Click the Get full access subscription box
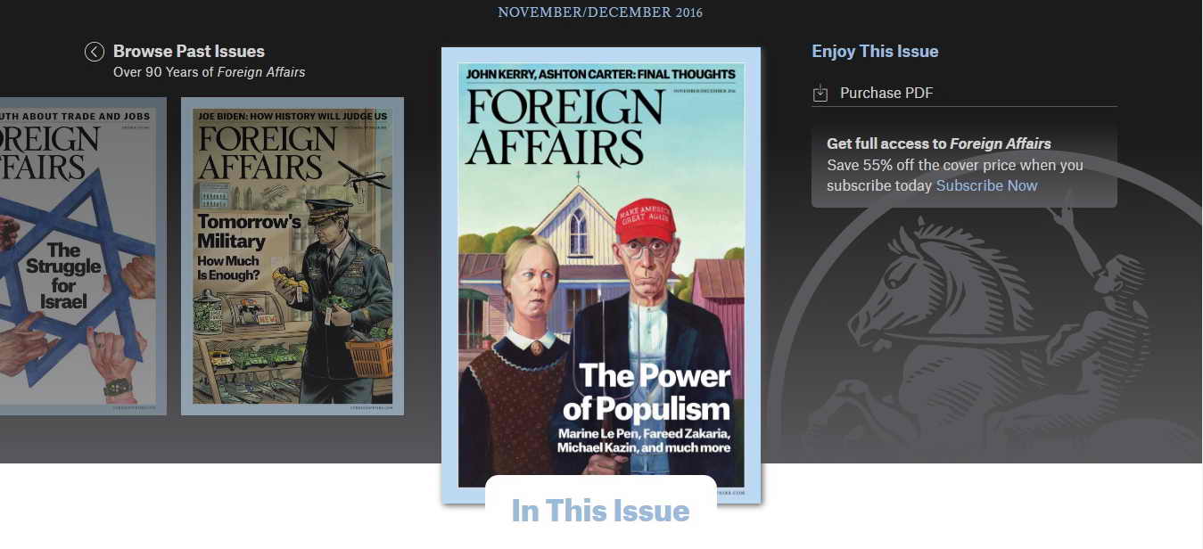 (x=964, y=164)
